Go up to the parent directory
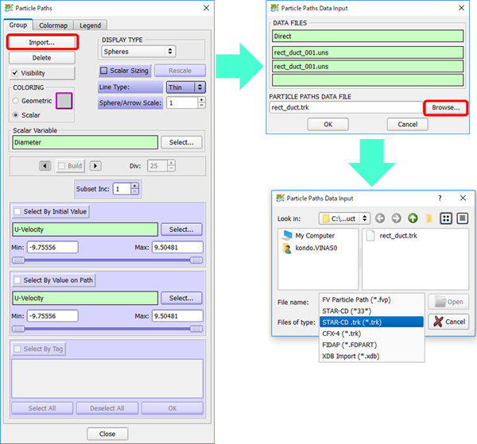This screenshot has height=444, width=477. point(413,218)
